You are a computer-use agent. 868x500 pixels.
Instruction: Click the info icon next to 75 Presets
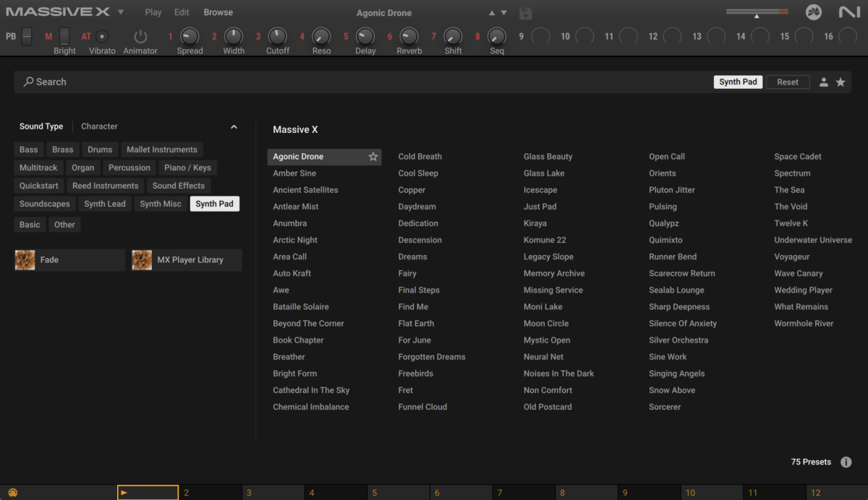coord(846,461)
